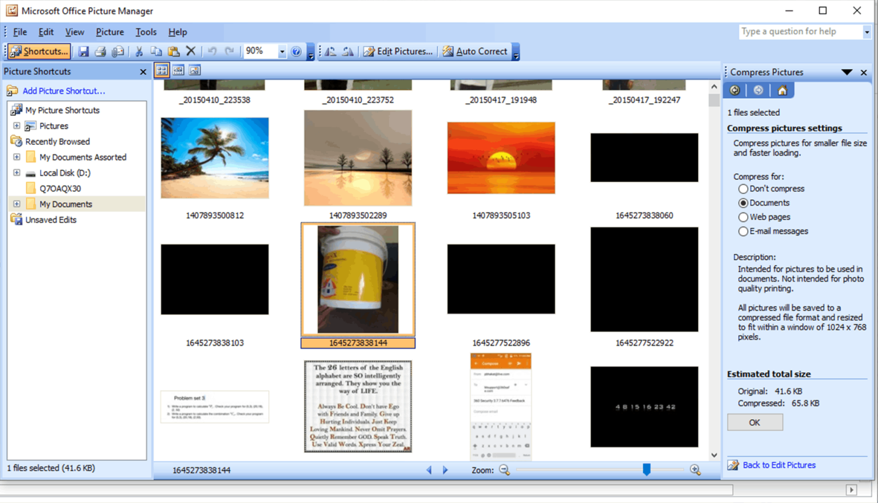Screen dimensions: 878x503
Task: Open the Help question mark icon
Action: click(296, 51)
